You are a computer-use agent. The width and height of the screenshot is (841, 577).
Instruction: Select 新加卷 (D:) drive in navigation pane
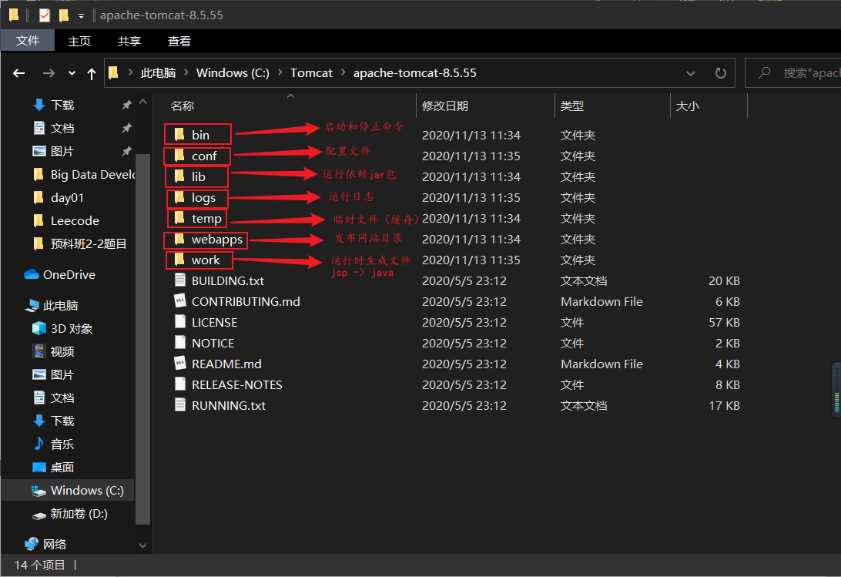click(x=79, y=514)
